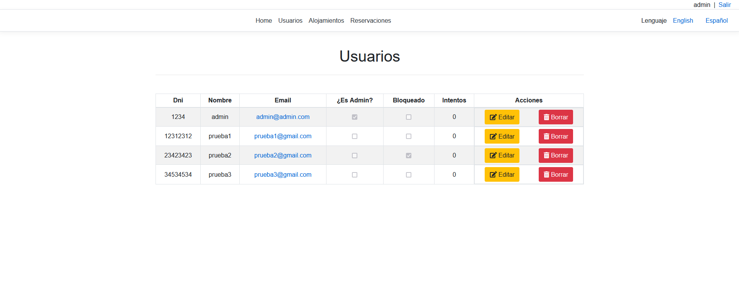Click trash icon for prueba1 row
The image size is (739, 298).
(x=546, y=136)
